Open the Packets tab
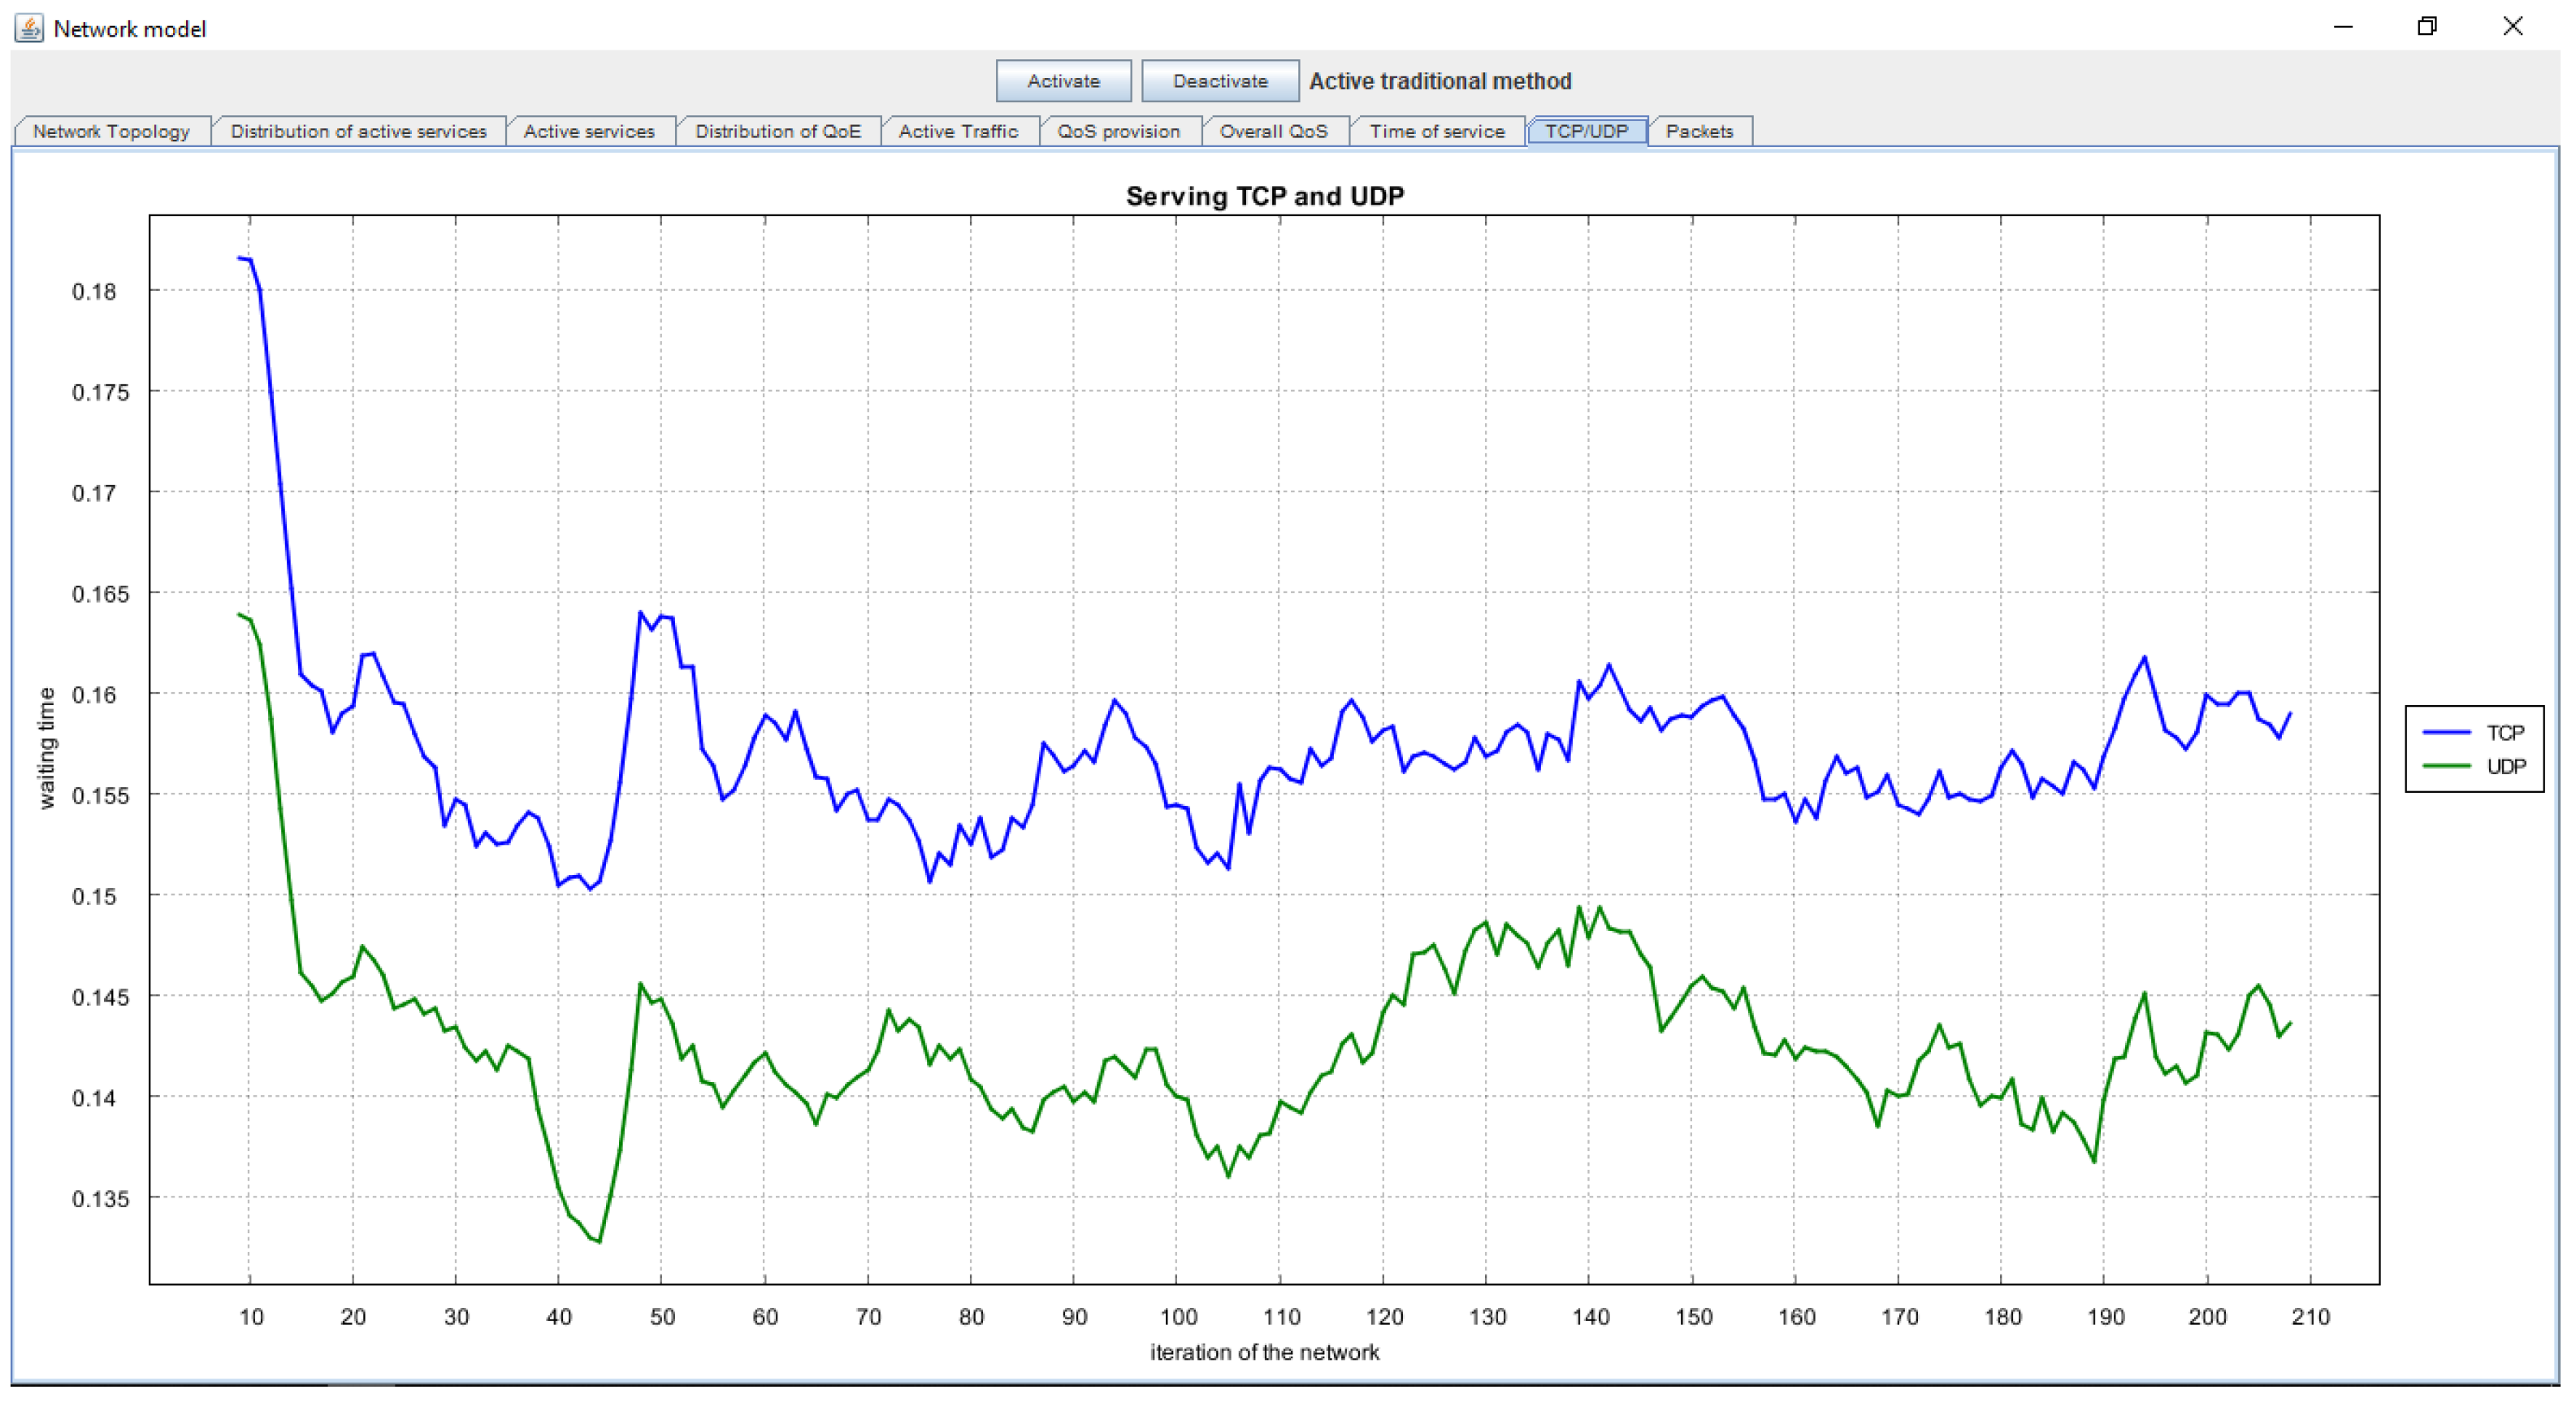Image resolution: width=2576 pixels, height=1407 pixels. (x=1699, y=131)
